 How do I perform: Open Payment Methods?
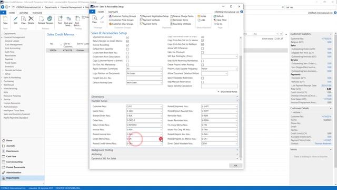pyautogui.click(x=150, y=20)
